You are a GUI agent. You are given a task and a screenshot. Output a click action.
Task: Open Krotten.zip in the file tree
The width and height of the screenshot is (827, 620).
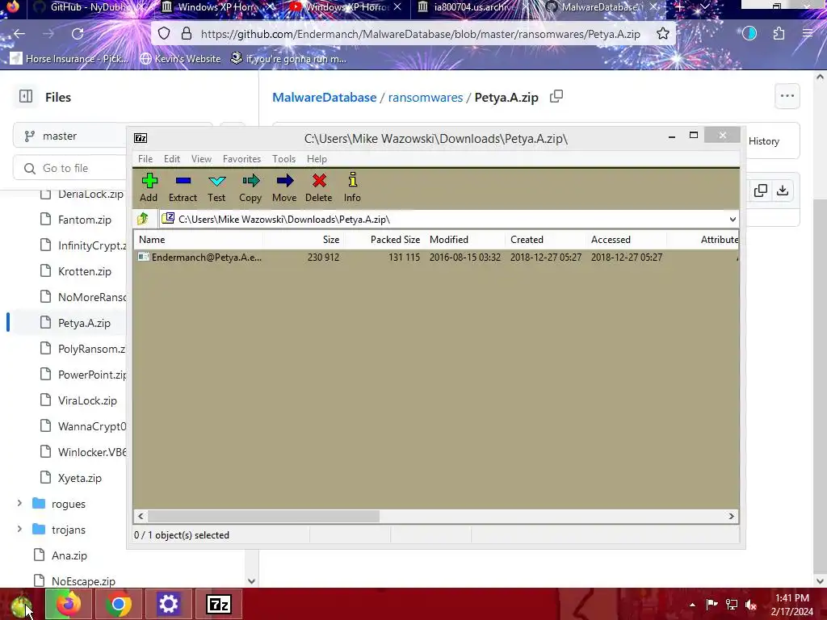pyautogui.click(x=84, y=271)
